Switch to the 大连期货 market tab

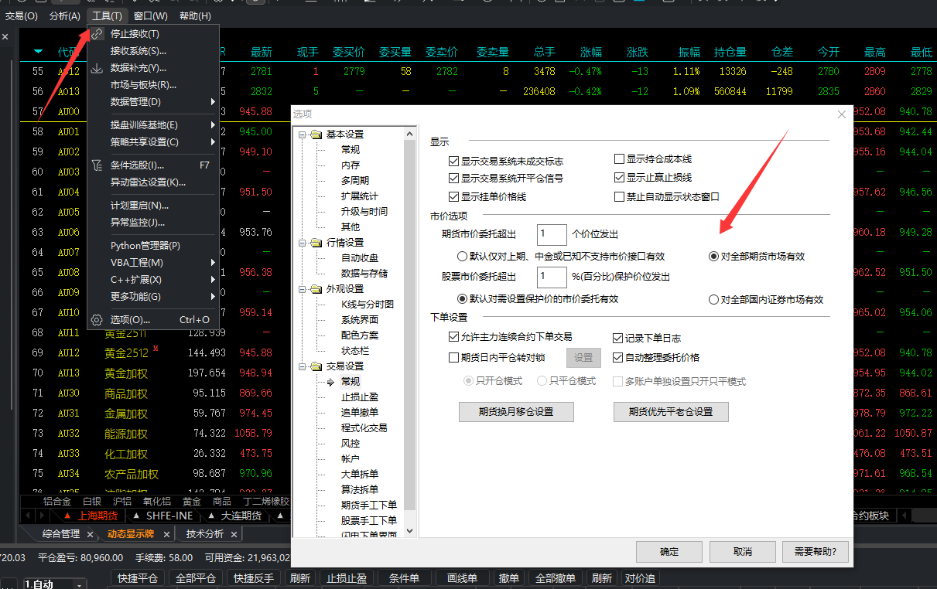click(241, 516)
